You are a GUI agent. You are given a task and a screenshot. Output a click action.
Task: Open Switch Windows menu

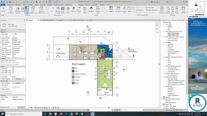pyautogui.click(x=162, y=10)
